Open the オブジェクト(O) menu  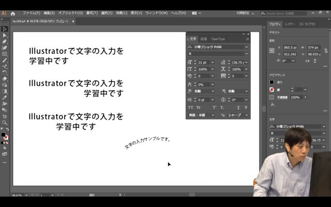click(70, 13)
